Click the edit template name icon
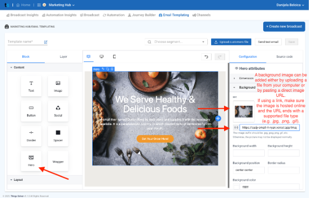309x198 pixels. [46, 42]
